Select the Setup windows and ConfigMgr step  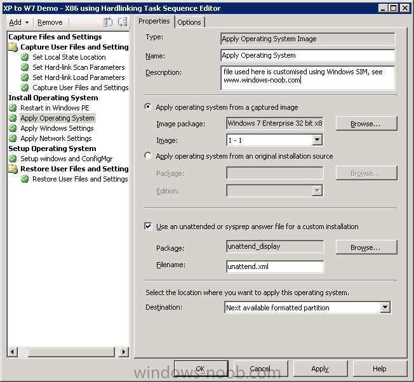pos(66,159)
